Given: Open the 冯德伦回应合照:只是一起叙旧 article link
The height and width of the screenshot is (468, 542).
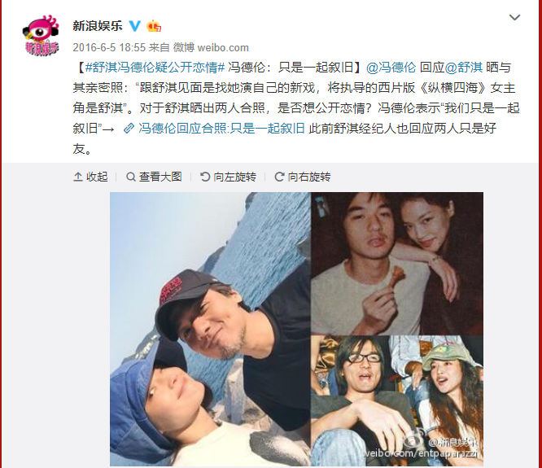Looking at the screenshot, I should tap(221, 129).
